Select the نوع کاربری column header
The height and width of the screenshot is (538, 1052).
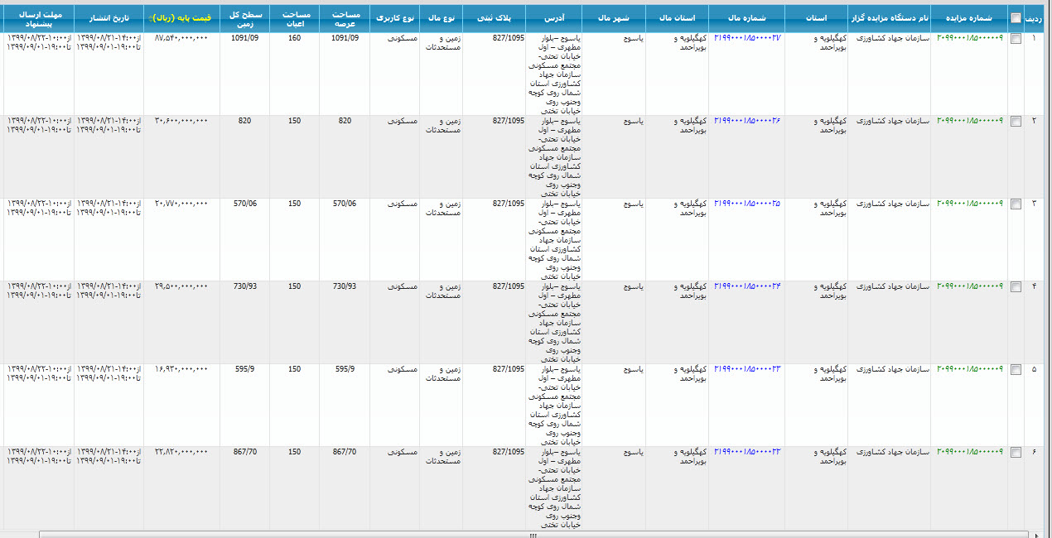(x=396, y=17)
